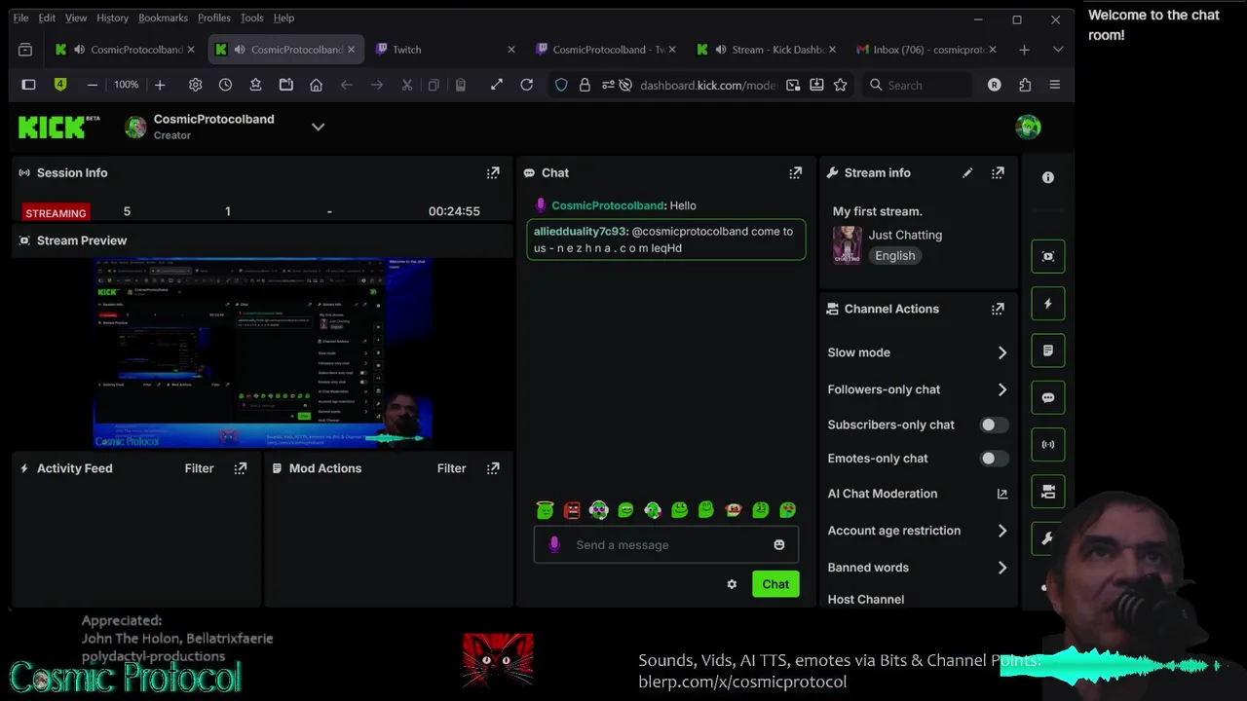Screen dimensions: 1247x701
Task: Edit Stream info with the pencil icon
Action: click(x=967, y=172)
